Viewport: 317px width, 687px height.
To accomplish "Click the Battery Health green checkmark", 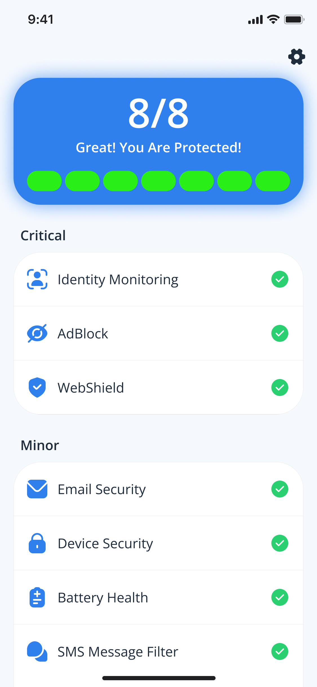I will [x=280, y=597].
